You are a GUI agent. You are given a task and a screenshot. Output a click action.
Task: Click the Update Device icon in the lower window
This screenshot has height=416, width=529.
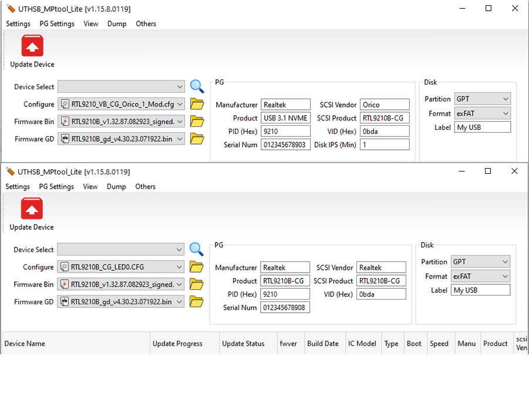(32, 209)
